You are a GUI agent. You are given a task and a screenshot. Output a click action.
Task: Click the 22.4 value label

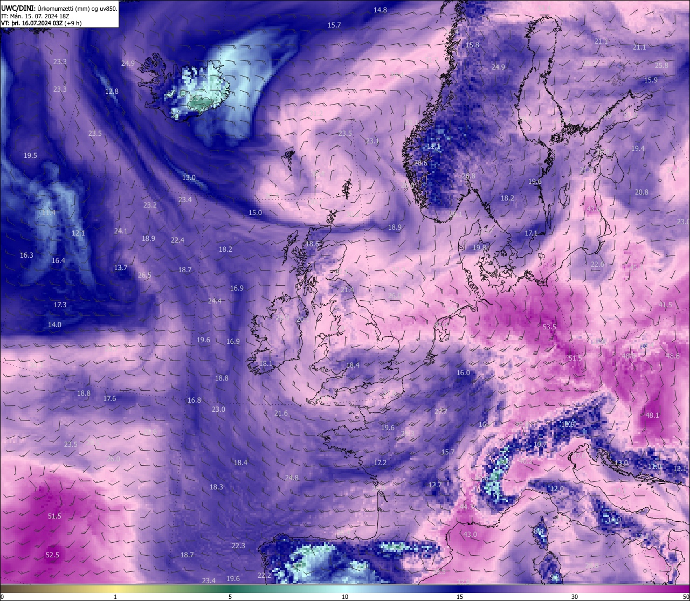177,240
